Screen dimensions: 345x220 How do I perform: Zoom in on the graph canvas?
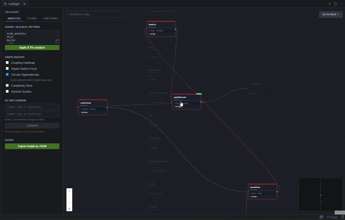69,191
